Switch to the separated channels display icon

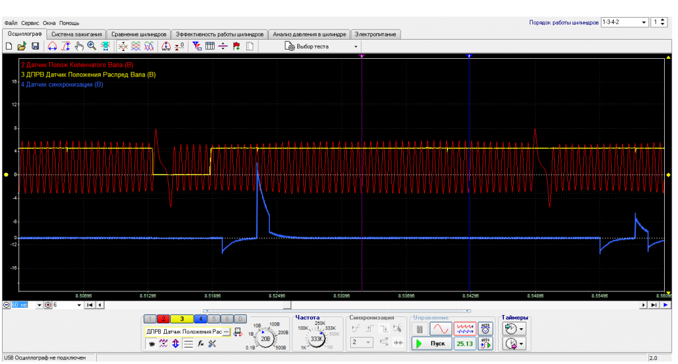click(x=136, y=46)
